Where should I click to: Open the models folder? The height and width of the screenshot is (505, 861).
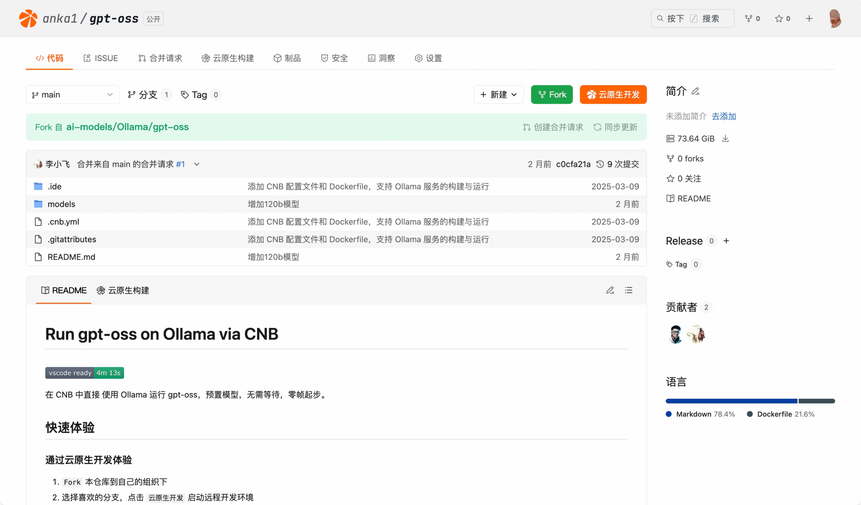[61, 204]
